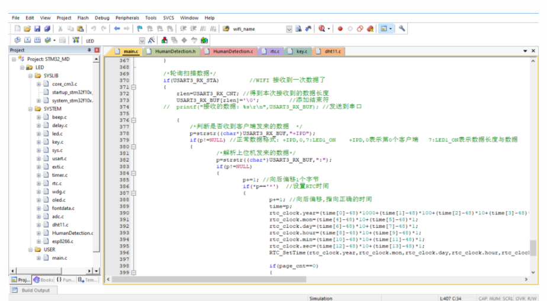Switch to the Books panel tab
The width and height of the screenshot is (547, 301).
[x=44, y=280]
